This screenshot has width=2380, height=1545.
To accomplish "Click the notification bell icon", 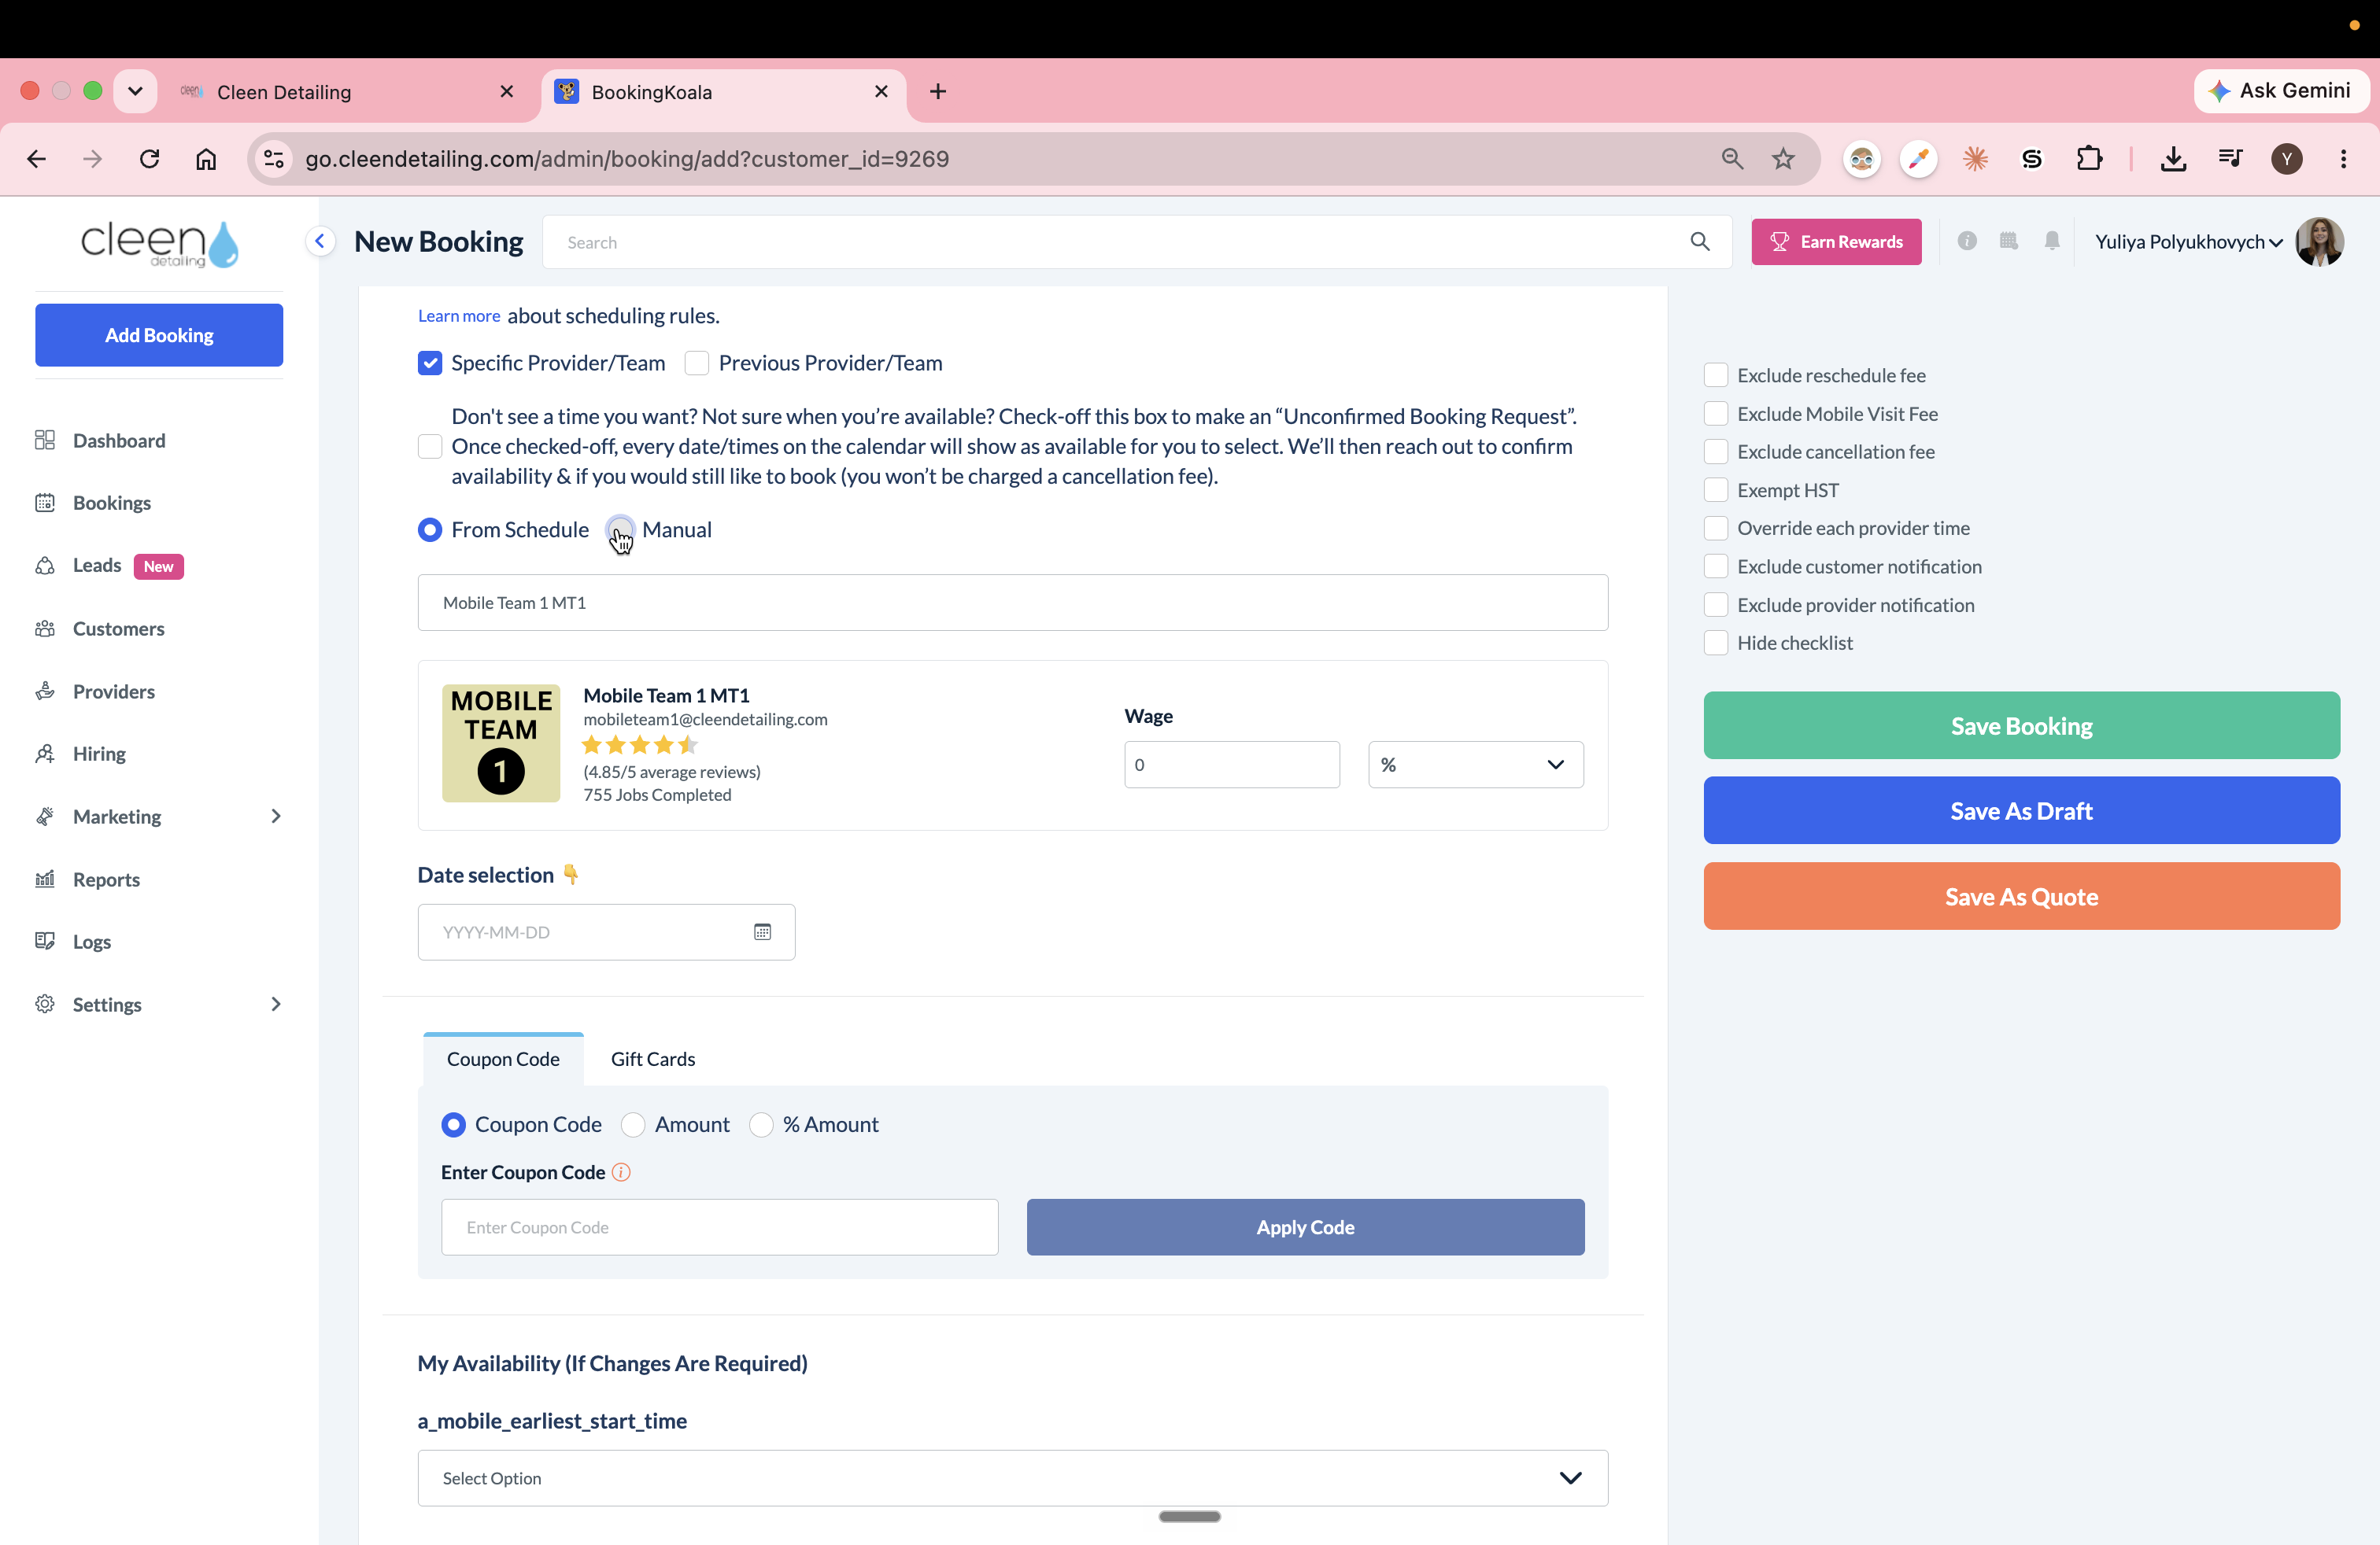I will [2051, 241].
